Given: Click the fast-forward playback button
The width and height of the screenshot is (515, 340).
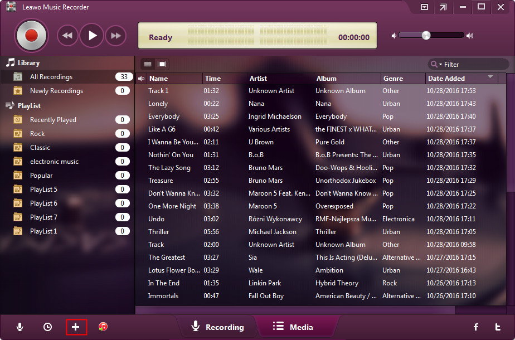Looking at the screenshot, I should (x=115, y=36).
